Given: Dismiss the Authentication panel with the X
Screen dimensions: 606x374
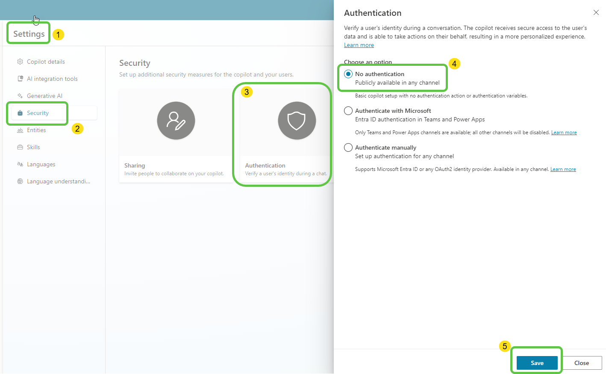Looking at the screenshot, I should point(596,12).
